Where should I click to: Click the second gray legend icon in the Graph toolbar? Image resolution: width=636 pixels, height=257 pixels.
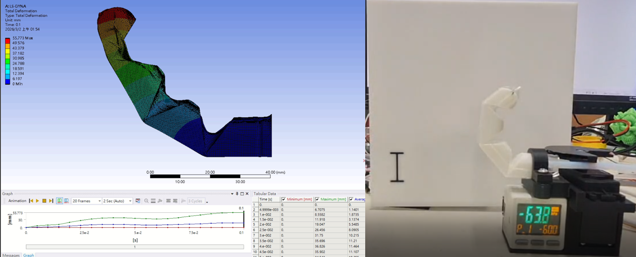click(175, 201)
